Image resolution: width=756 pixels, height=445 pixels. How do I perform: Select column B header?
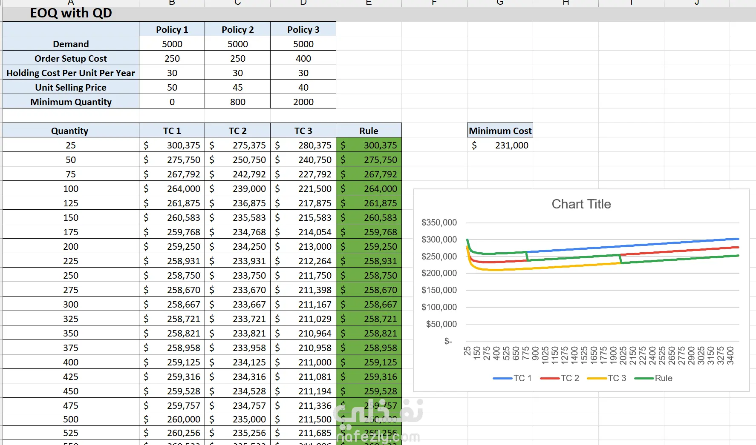pyautogui.click(x=172, y=3)
